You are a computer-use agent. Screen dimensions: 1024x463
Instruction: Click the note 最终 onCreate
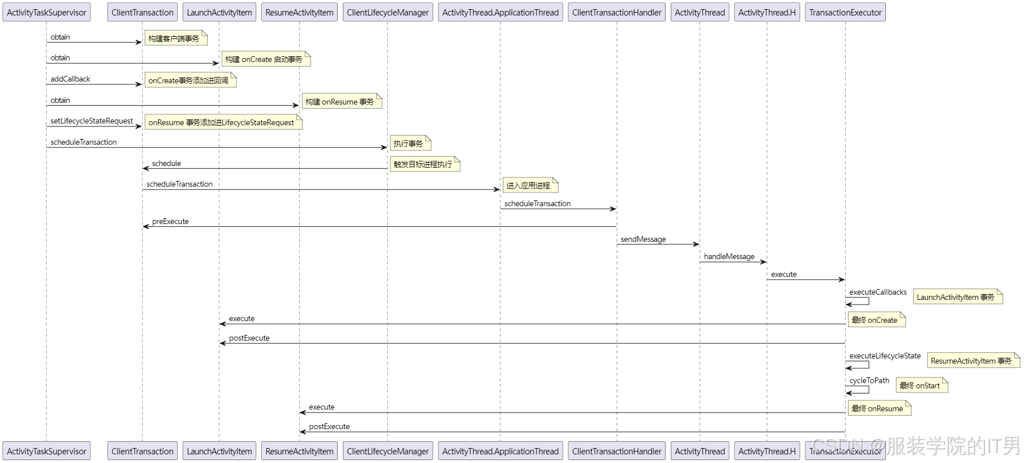tap(877, 320)
